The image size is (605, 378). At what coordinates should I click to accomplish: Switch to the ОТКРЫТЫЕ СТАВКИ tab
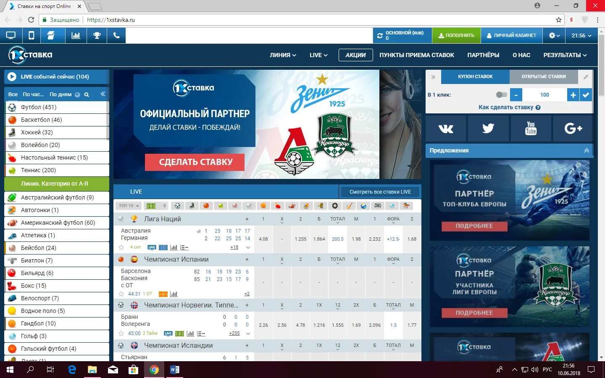[544, 77]
